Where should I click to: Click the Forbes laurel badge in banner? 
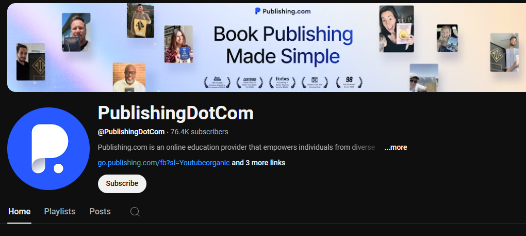click(x=282, y=82)
